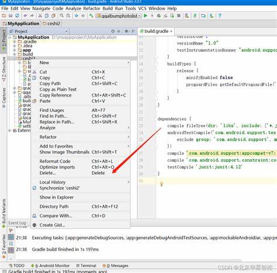Viewport: 277px width, 273px height.
Task: Toggle the Build Variants side panel
Action: pos(4,213)
